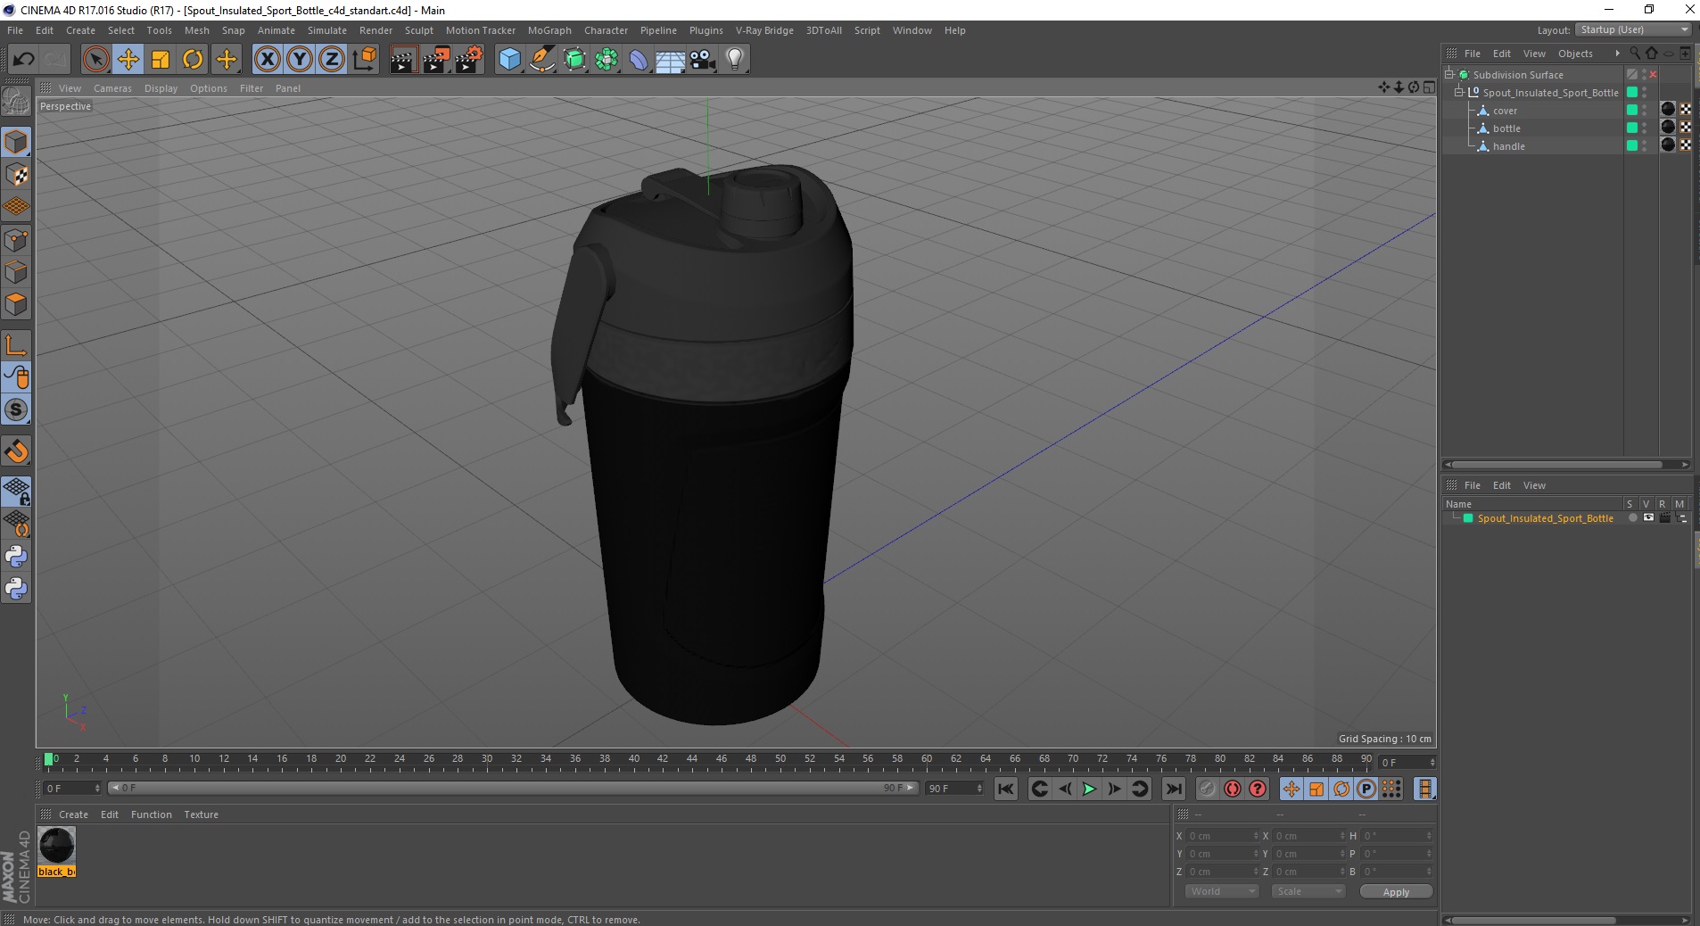Switch to Polygons mode
The image size is (1700, 926).
16,304
